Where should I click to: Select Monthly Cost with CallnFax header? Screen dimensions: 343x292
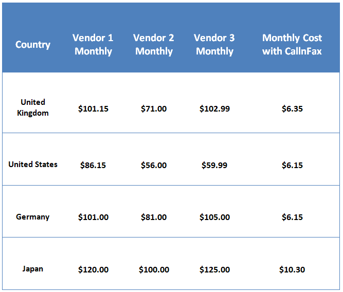[x=292, y=45]
